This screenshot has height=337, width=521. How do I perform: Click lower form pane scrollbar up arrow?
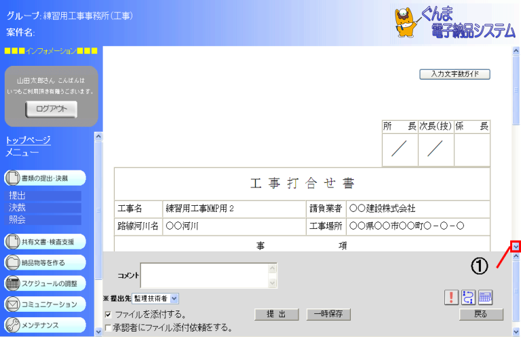516,256
